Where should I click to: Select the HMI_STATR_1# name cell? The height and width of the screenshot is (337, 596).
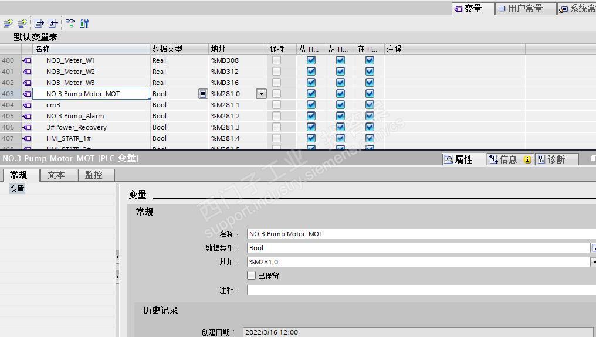[x=92, y=138]
